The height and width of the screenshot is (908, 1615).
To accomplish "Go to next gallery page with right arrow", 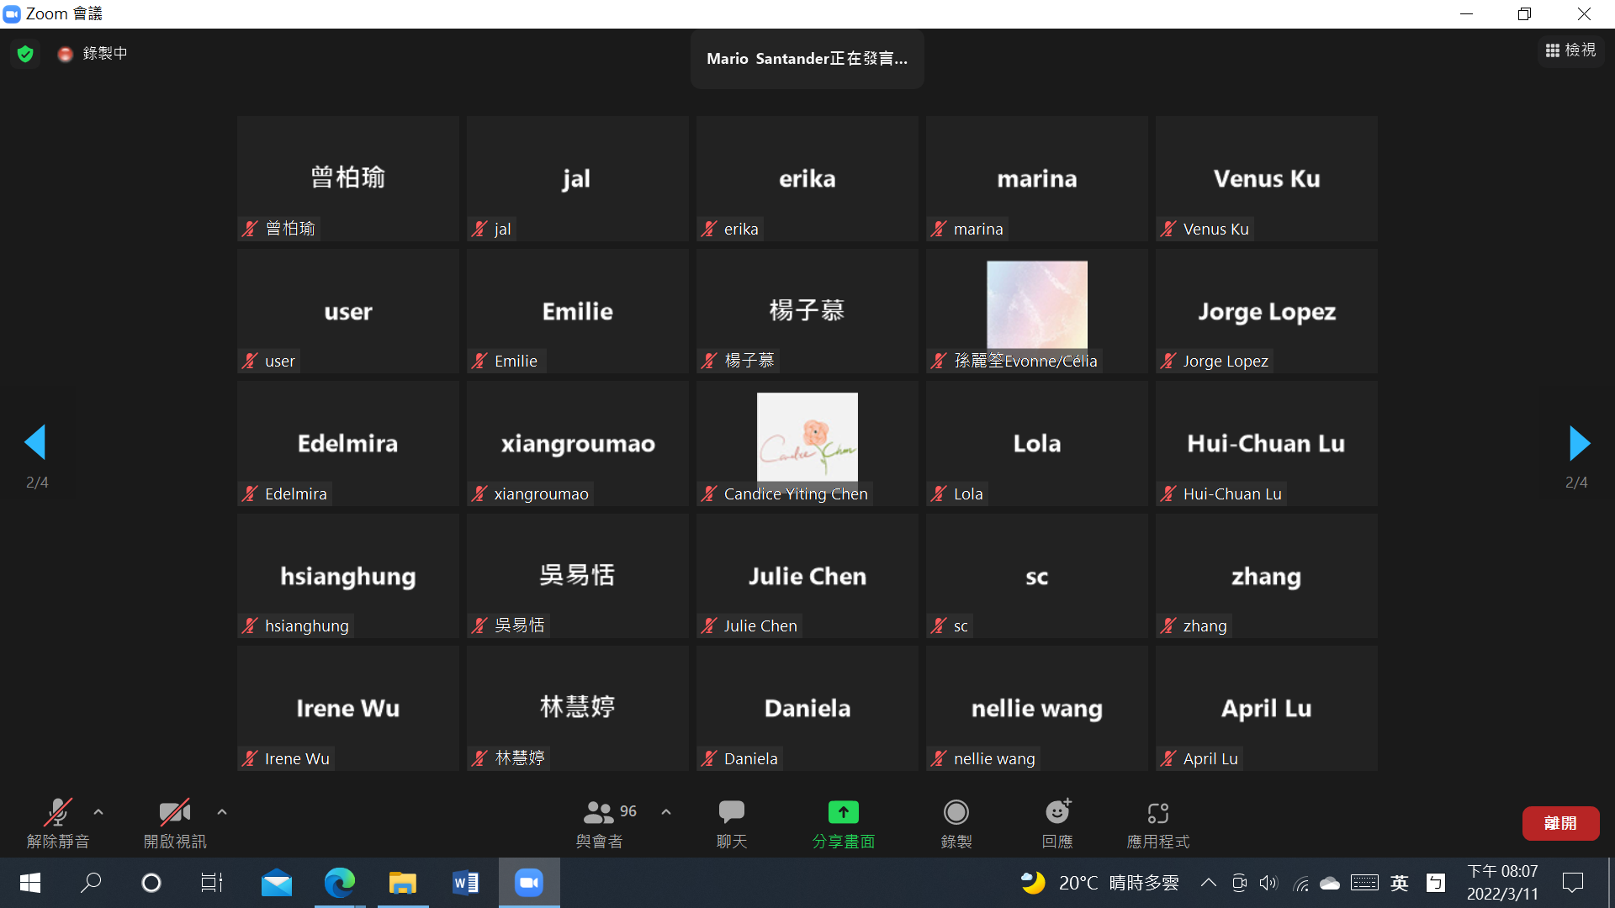I will coord(1580,442).
